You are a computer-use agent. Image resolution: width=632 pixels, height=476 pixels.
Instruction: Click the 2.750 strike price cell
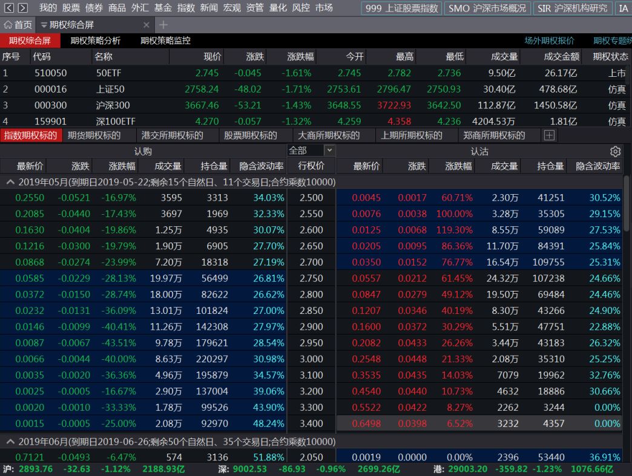coord(311,278)
